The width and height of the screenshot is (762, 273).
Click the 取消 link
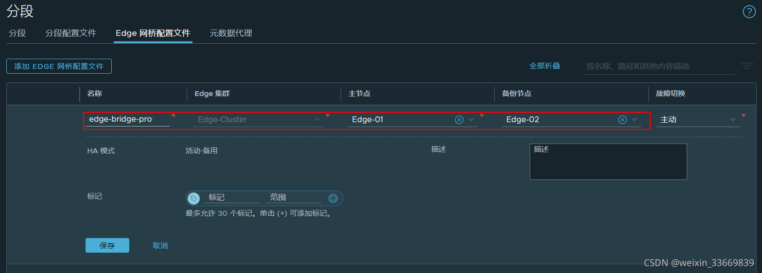(160, 246)
